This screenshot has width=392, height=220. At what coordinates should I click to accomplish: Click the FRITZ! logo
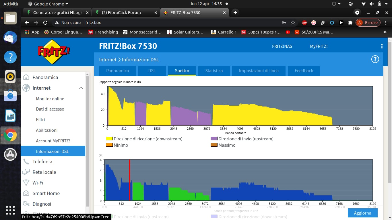54,52
